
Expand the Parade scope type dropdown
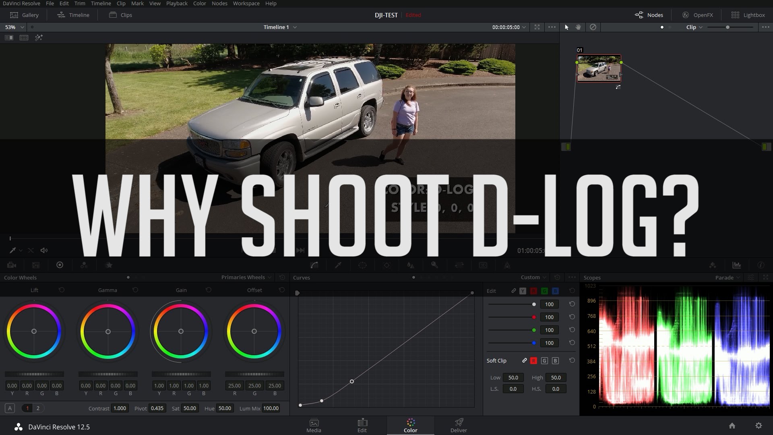pos(728,278)
